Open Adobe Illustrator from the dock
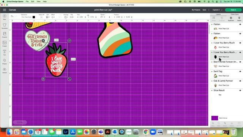Screen dimensions: 243x137 pyautogui.click(x=108, y=132)
